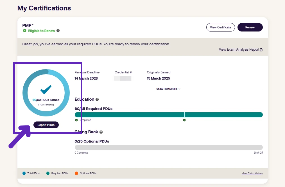This screenshot has height=187, width=285.
Task: Click the Giving Back help icon
Action: click(x=101, y=132)
